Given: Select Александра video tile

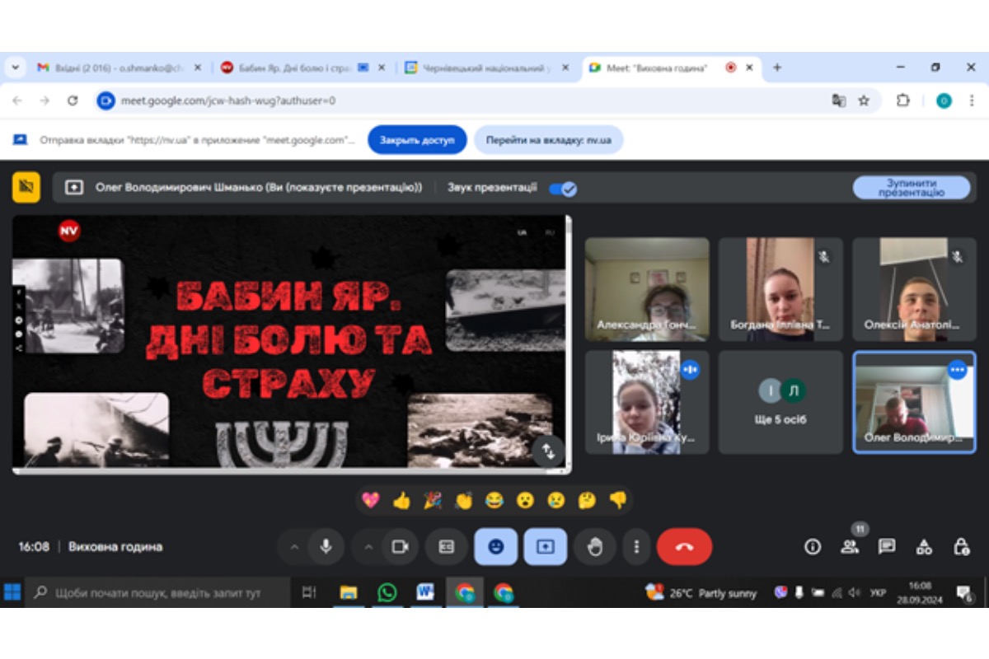Looking at the screenshot, I should click(647, 289).
